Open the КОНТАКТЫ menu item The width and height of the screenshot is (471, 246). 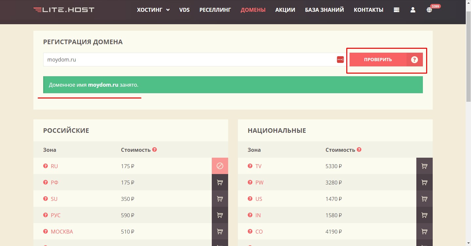[x=369, y=10]
